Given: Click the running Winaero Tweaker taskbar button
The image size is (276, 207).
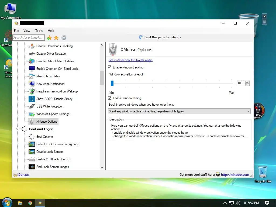Looking at the screenshot, I should (40, 203).
